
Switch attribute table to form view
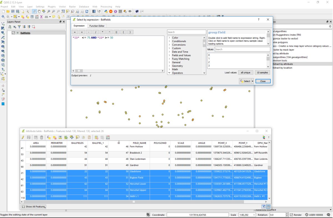(x=264, y=207)
